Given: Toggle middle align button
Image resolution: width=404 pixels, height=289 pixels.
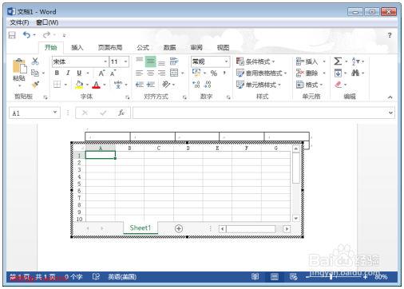Looking at the screenshot, I should (150, 61).
